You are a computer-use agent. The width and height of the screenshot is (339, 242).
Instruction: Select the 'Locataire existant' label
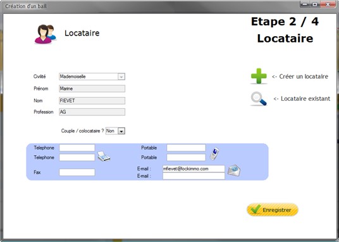pos(305,99)
